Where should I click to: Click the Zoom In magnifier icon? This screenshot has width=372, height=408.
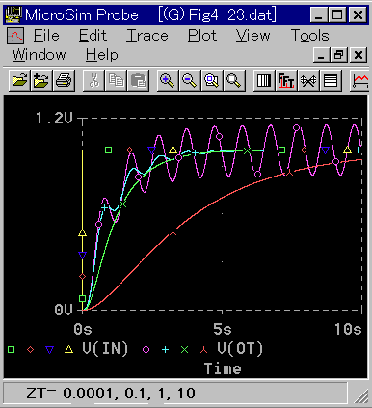pos(168,80)
